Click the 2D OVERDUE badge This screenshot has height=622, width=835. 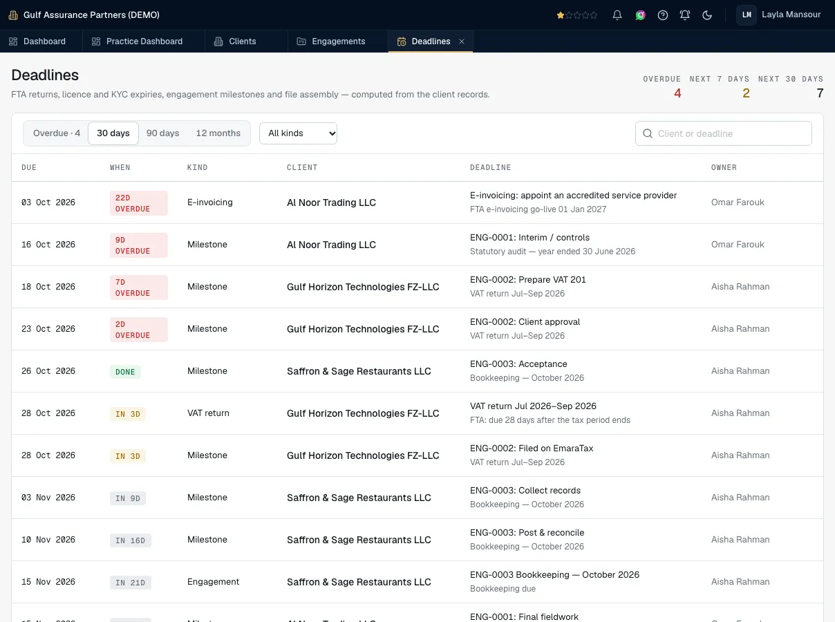(x=139, y=330)
